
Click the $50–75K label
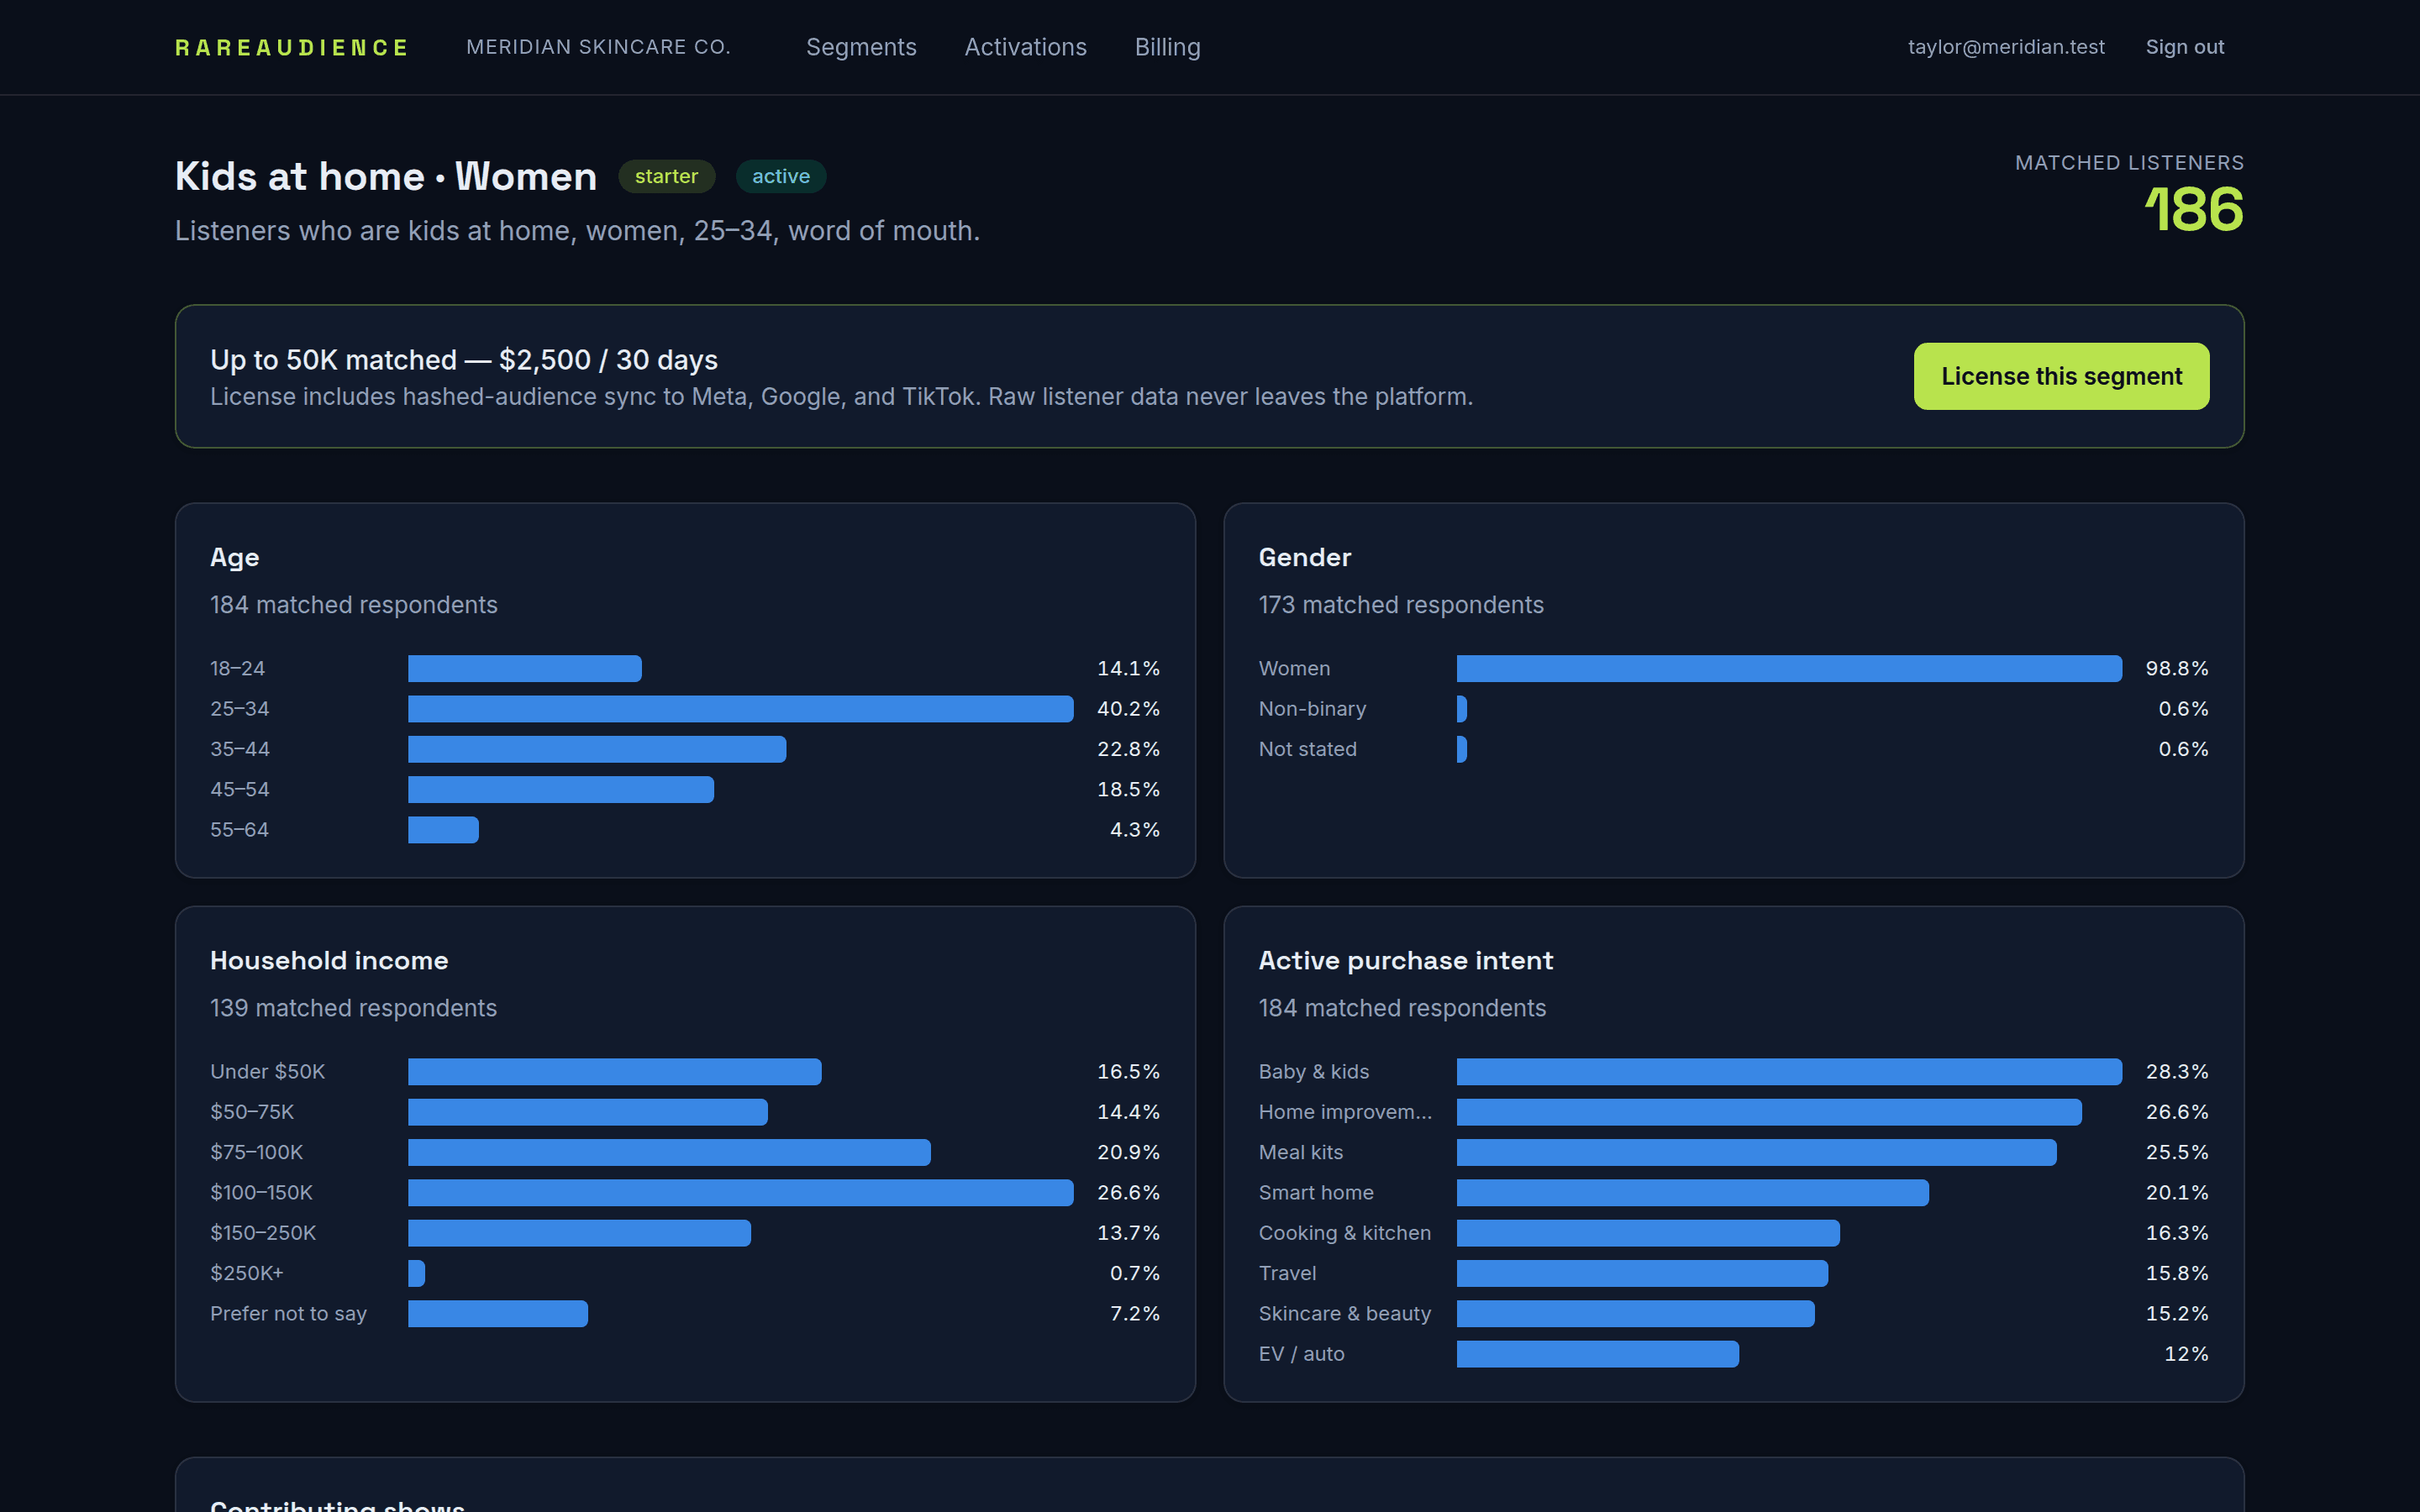tap(252, 1112)
